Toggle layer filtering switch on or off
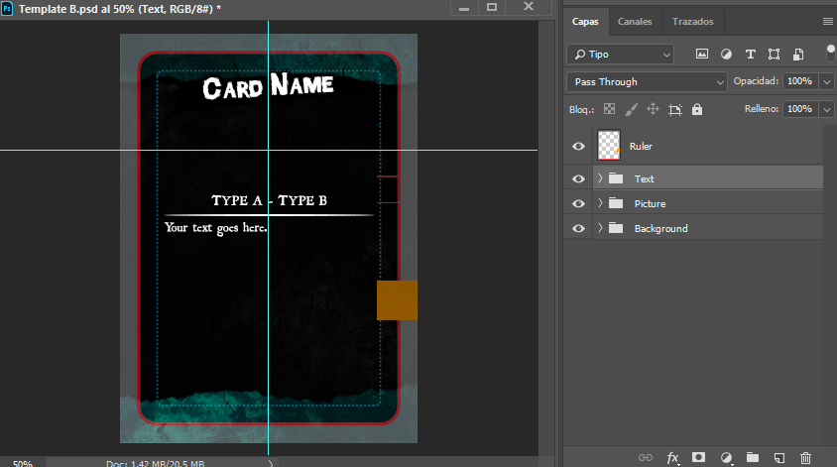The image size is (837, 467). pyautogui.click(x=830, y=54)
